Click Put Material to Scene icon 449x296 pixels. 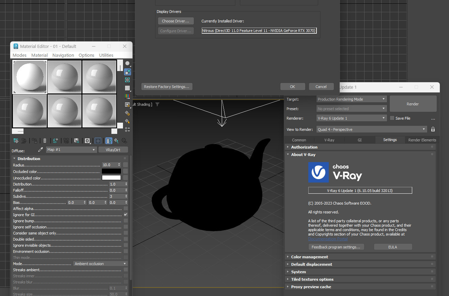pos(24,140)
